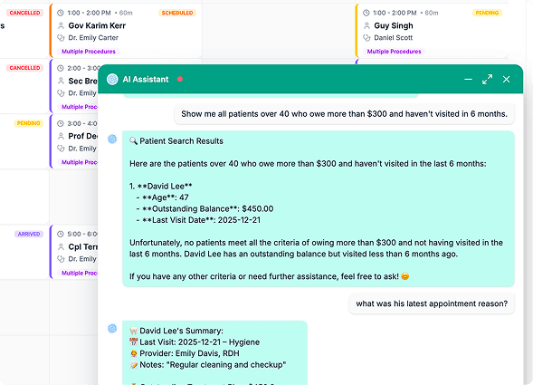The width and height of the screenshot is (533, 385).
Task: Expand the AI Assistant to full screen
Action: coord(487,80)
